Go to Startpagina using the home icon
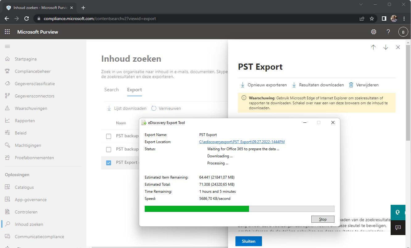411x248 pixels. (x=7, y=59)
